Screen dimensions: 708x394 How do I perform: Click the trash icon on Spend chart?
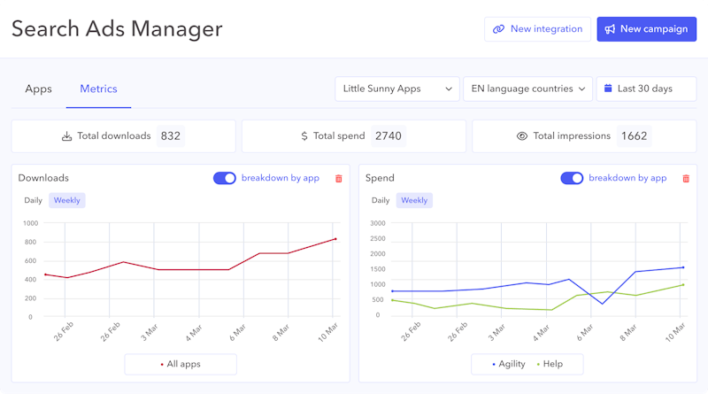click(686, 179)
